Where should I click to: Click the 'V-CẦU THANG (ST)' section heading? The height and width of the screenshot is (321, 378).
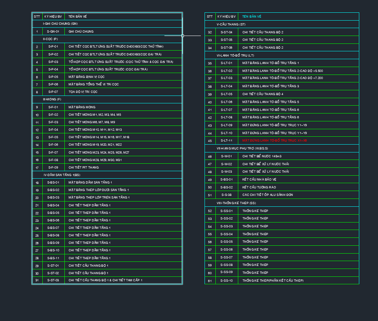231,24
